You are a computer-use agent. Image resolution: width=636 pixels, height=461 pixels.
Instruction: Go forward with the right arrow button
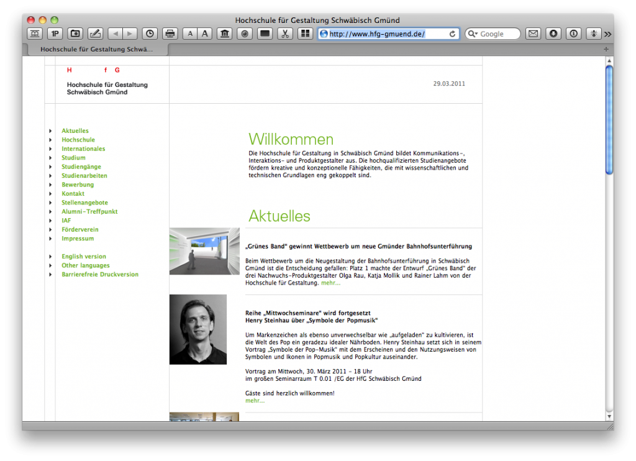pos(130,34)
